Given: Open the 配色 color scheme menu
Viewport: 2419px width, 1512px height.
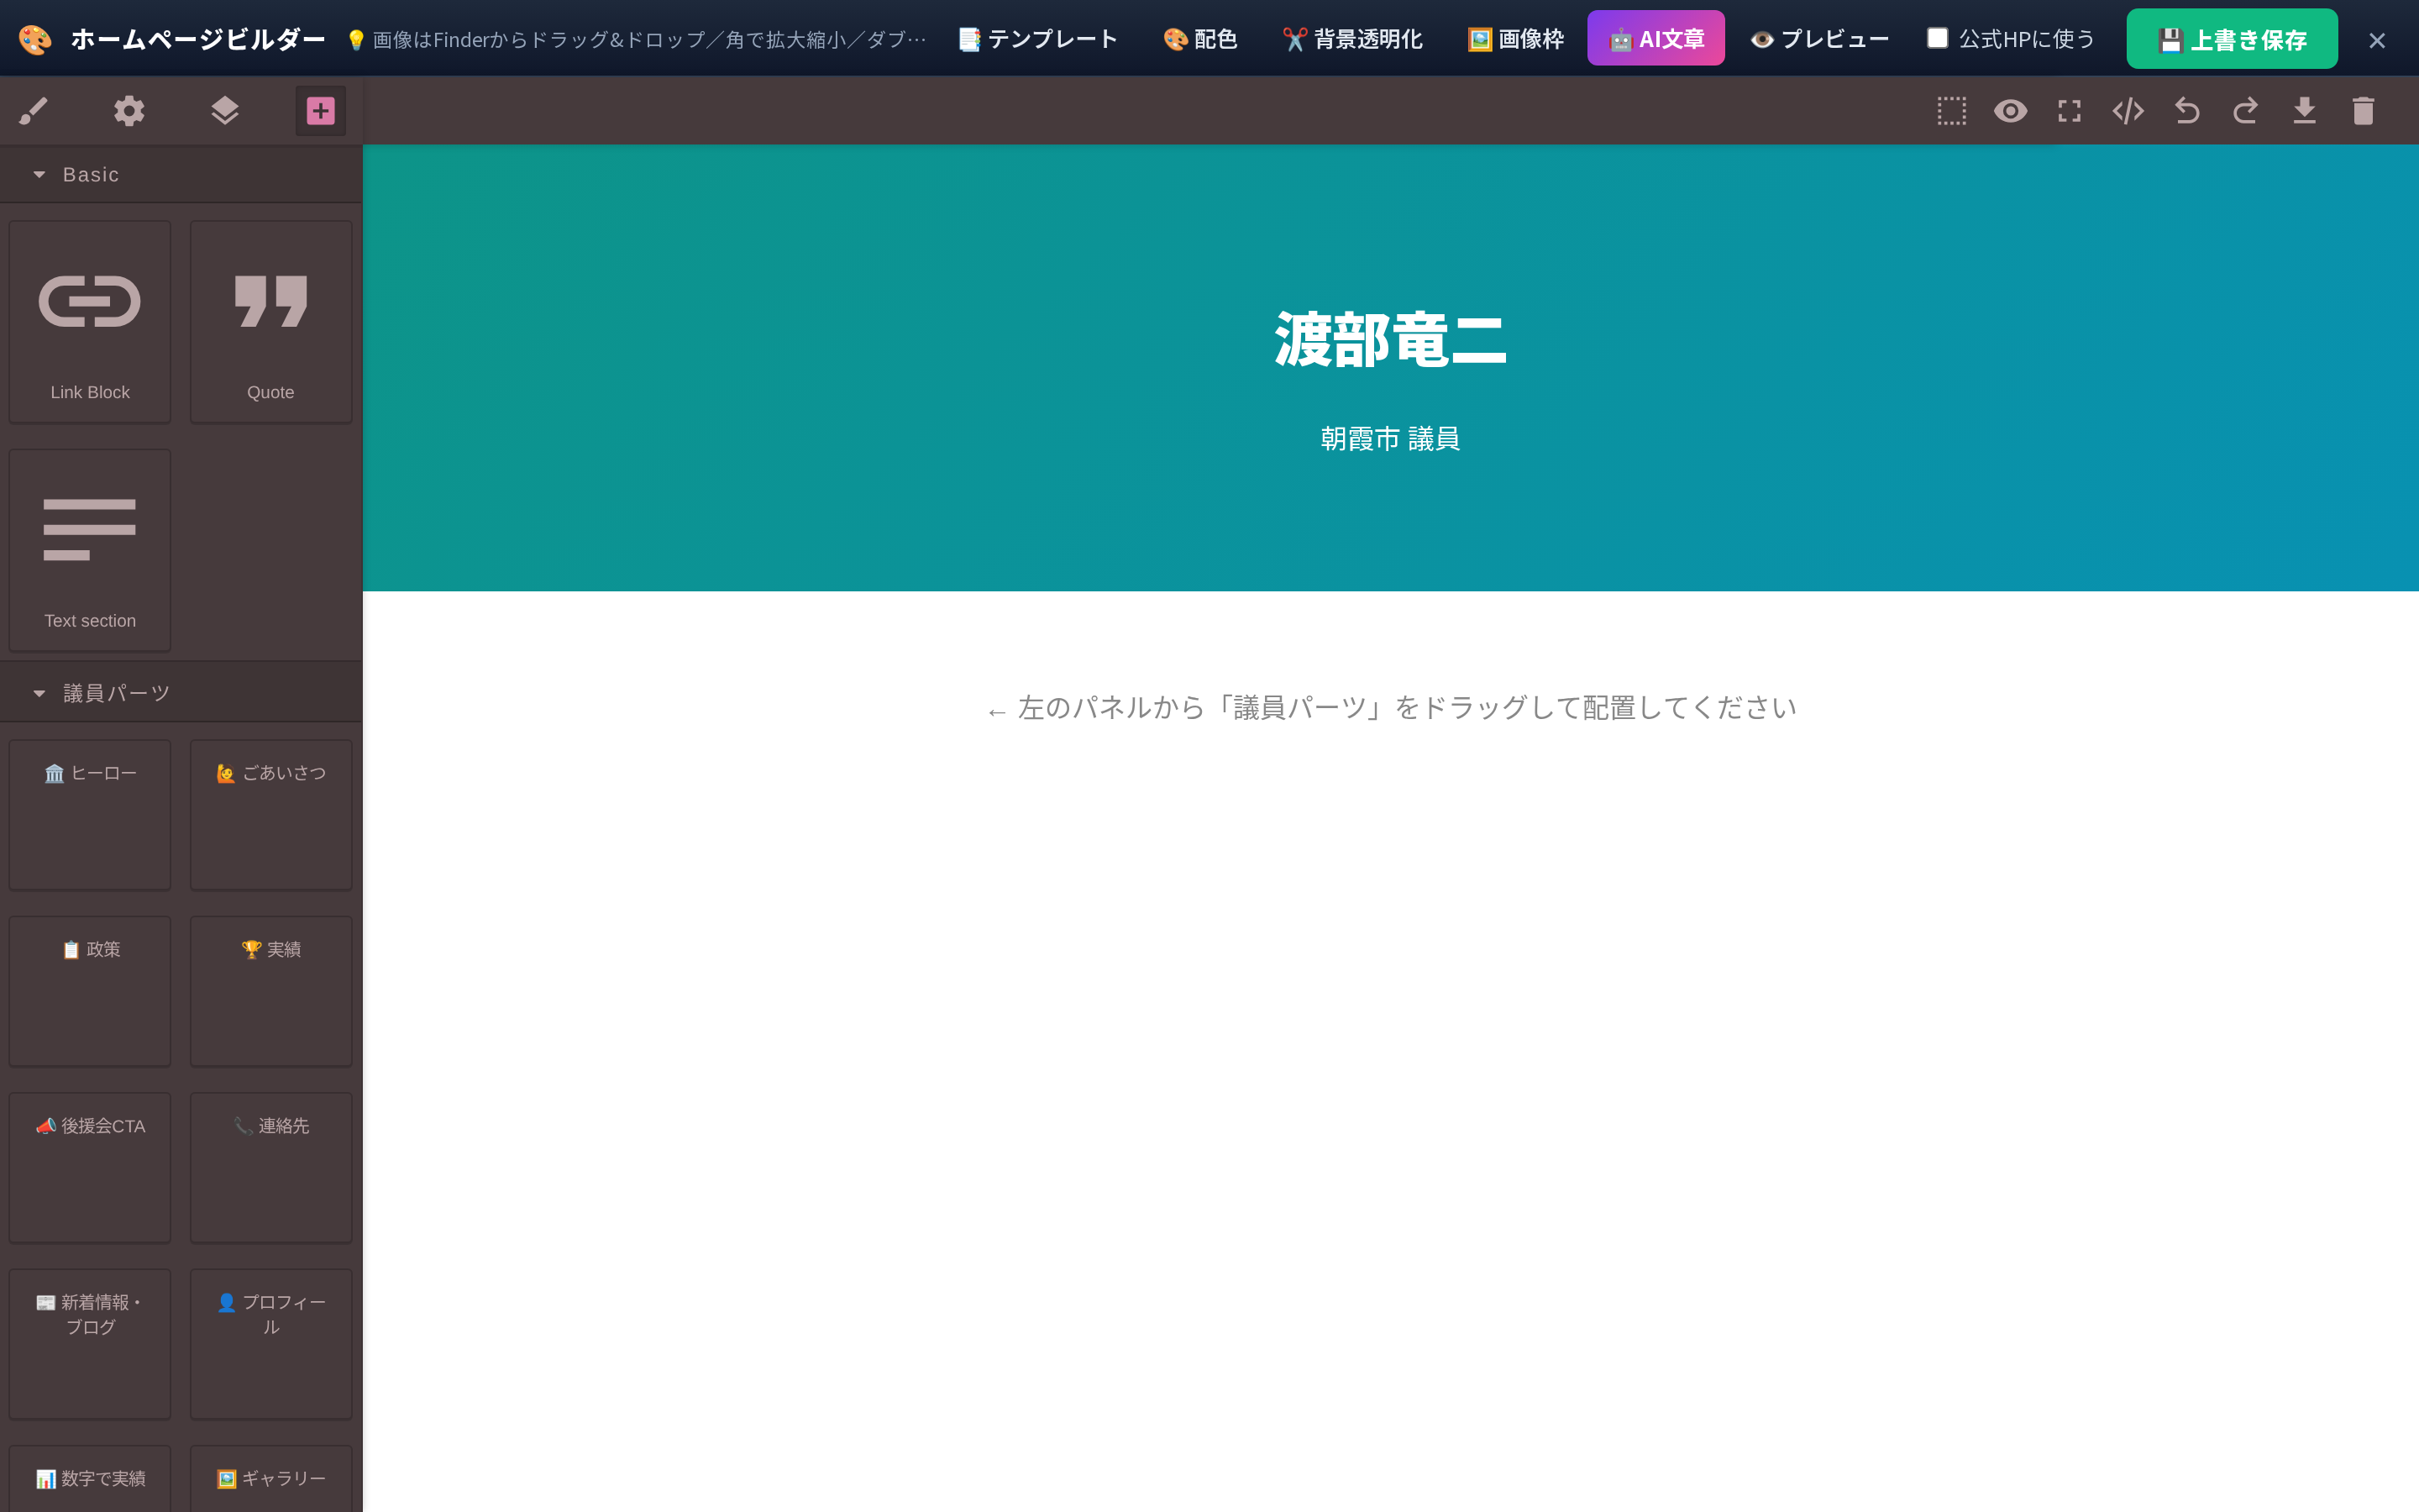Looking at the screenshot, I should pos(1200,39).
